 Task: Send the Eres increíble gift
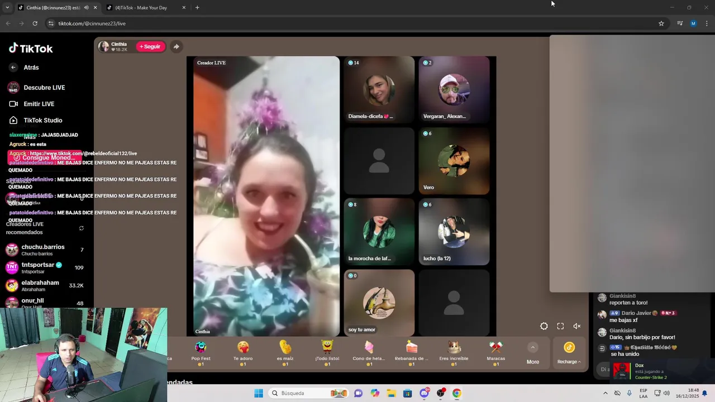click(x=454, y=353)
